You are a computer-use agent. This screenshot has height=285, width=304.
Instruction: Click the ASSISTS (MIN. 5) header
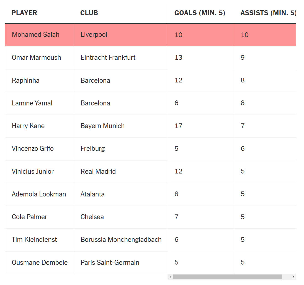tap(268, 13)
